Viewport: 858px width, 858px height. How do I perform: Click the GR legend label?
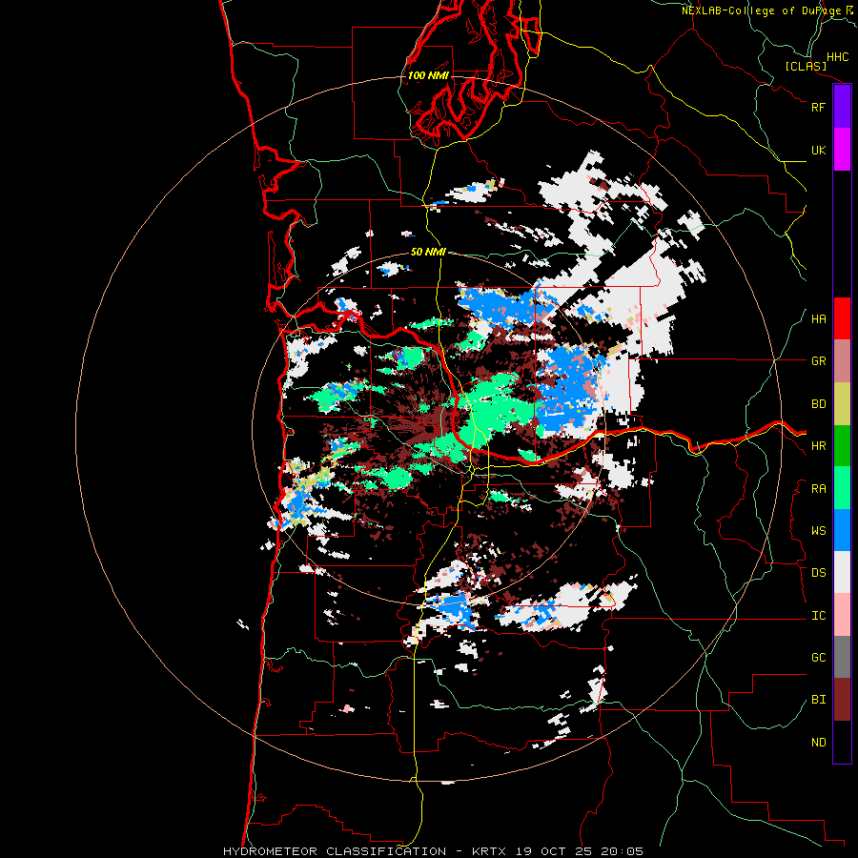click(818, 361)
